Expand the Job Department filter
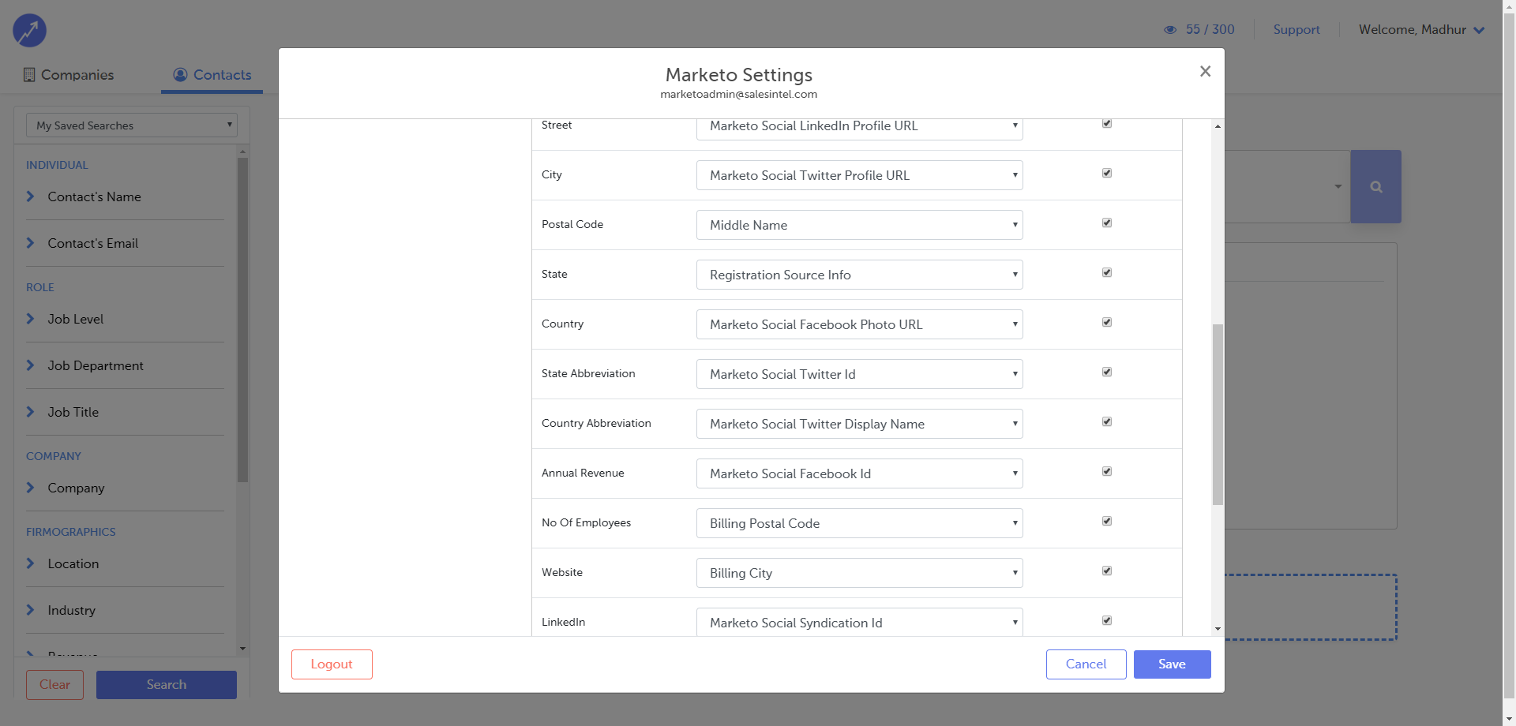Screen dimensions: 1516x726 125,365
